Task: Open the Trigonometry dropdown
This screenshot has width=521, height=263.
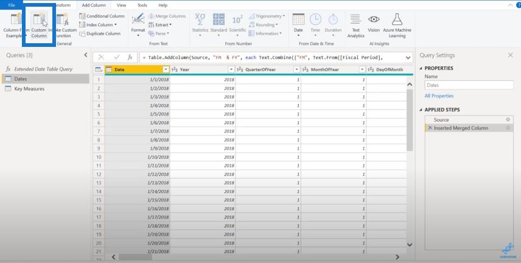Action: point(267,16)
